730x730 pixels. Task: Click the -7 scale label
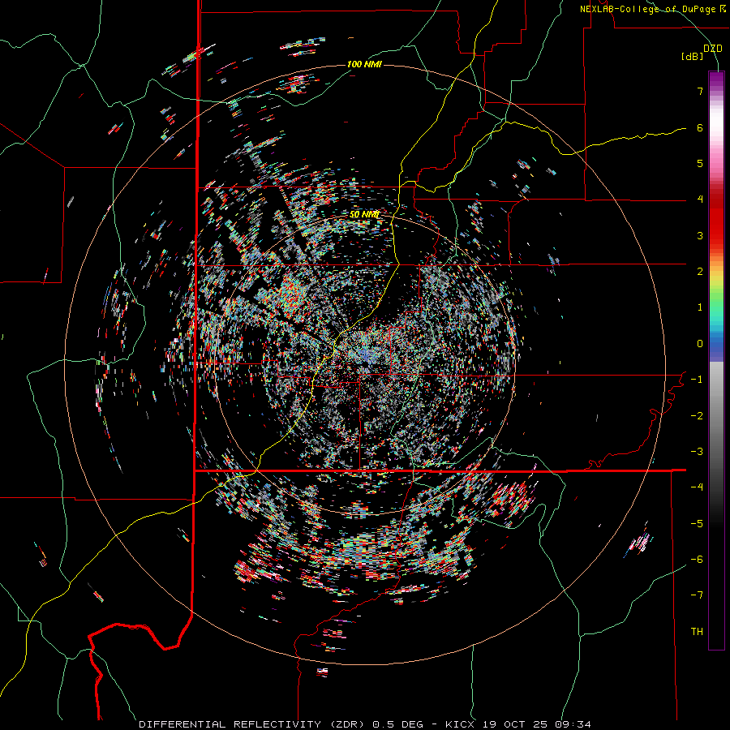click(x=697, y=595)
